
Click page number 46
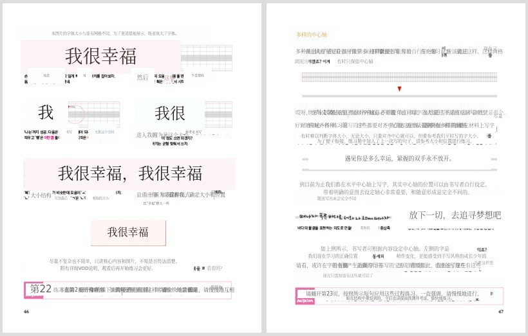26,312
